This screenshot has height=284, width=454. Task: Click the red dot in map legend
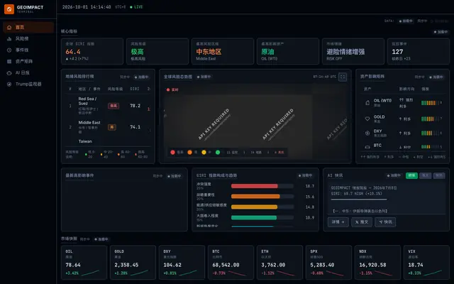click(172, 152)
